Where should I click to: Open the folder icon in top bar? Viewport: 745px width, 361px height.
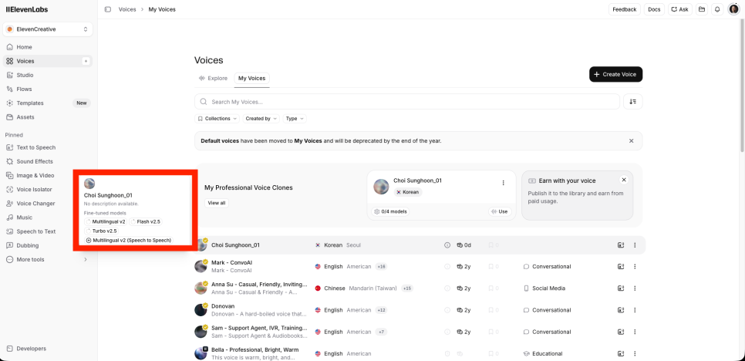[x=701, y=9]
